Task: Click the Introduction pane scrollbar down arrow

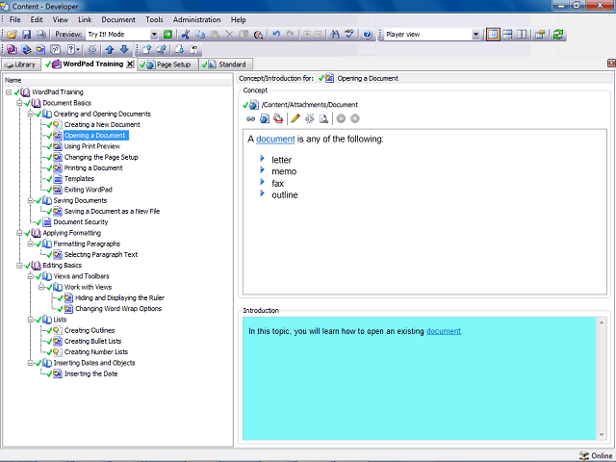Action: tap(602, 435)
